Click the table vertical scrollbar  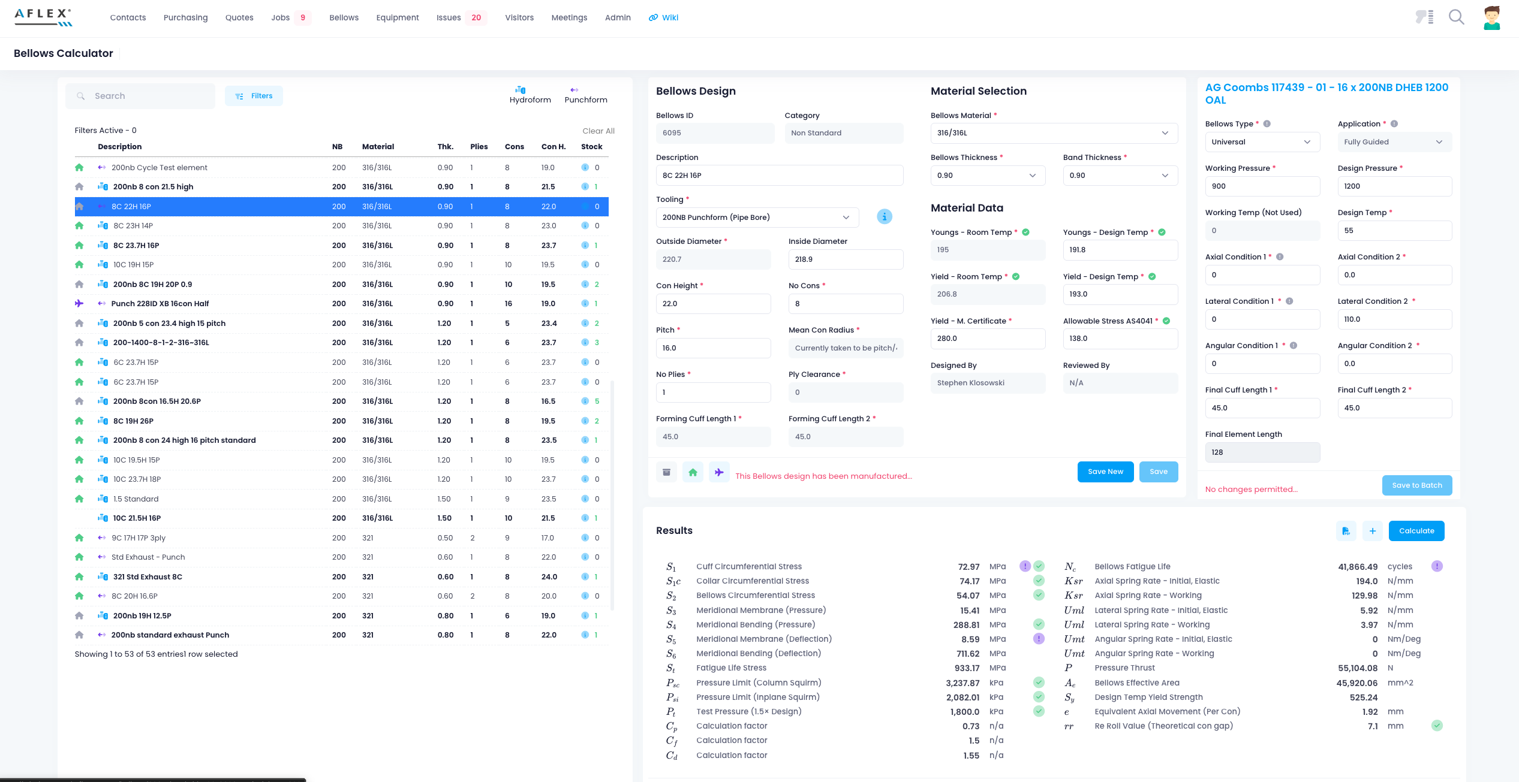click(612, 494)
